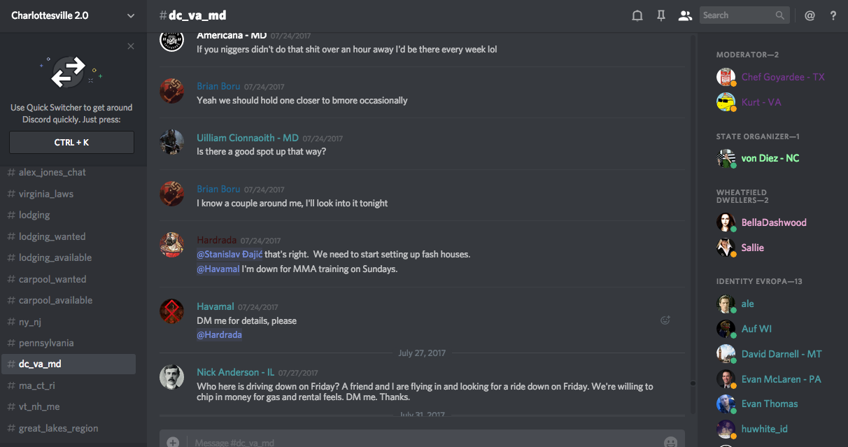The height and width of the screenshot is (447, 848).
Task: Click the Search input field
Action: (737, 15)
